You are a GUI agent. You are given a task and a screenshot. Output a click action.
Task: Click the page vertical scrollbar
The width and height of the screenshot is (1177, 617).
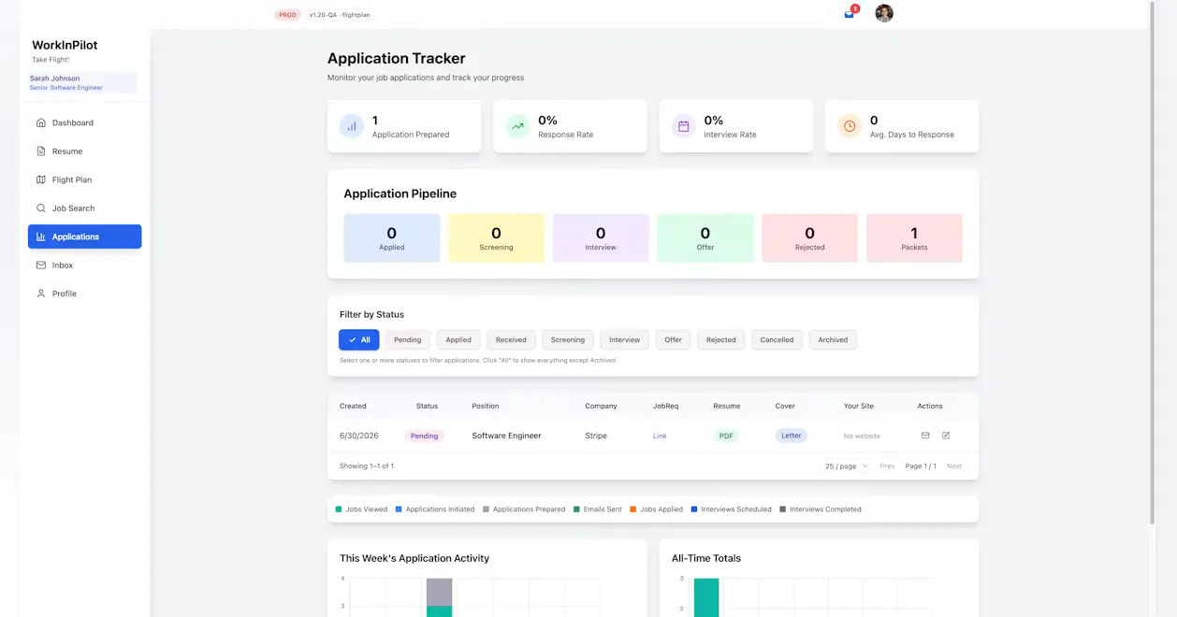pyautogui.click(x=1152, y=262)
